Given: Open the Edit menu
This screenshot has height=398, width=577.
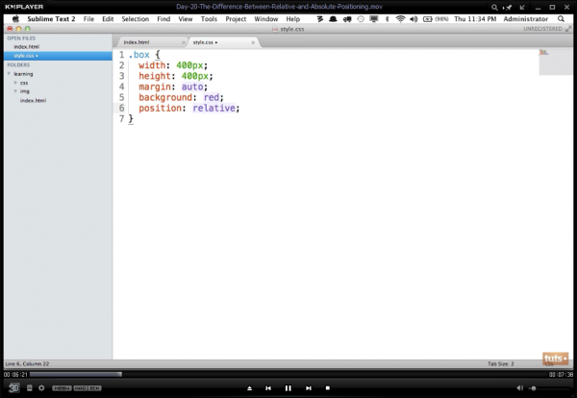Looking at the screenshot, I should point(108,19).
